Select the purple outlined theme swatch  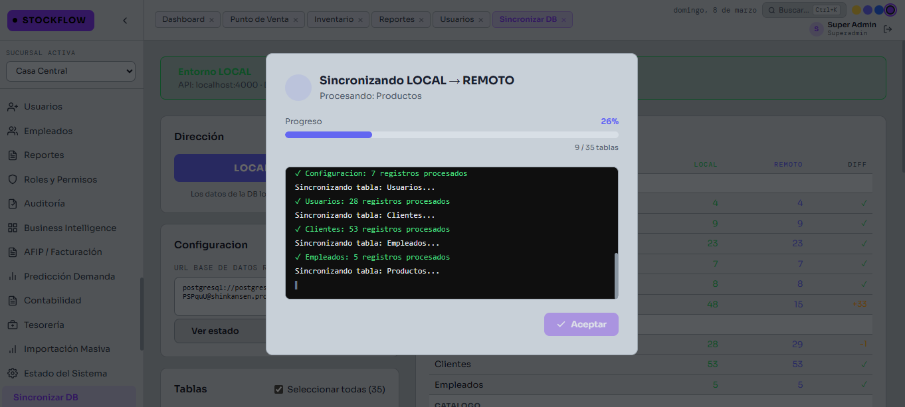[890, 10]
